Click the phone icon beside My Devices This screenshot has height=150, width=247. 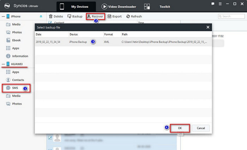[x=62, y=7]
